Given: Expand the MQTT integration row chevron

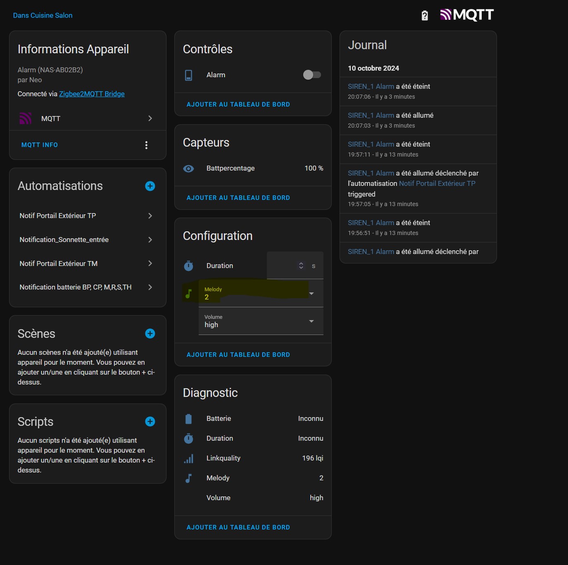Looking at the screenshot, I should (150, 119).
